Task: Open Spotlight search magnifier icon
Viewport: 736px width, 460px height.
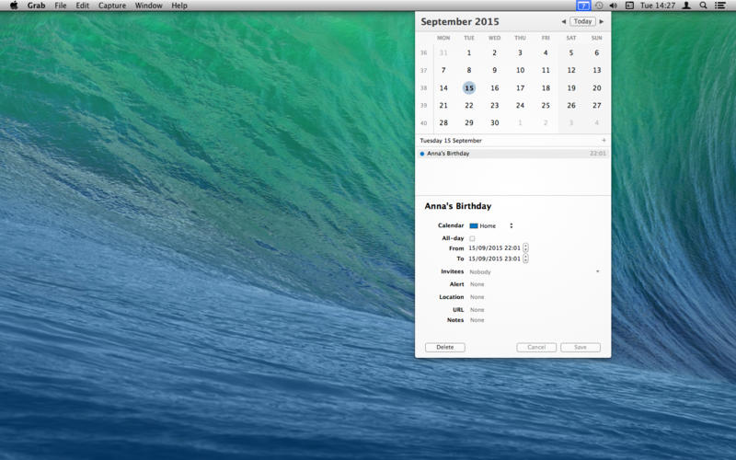Action: 704,6
